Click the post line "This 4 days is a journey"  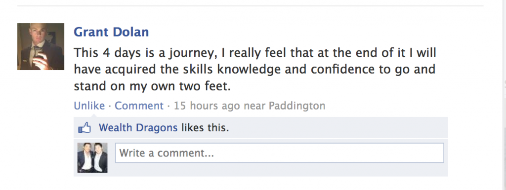(x=144, y=53)
